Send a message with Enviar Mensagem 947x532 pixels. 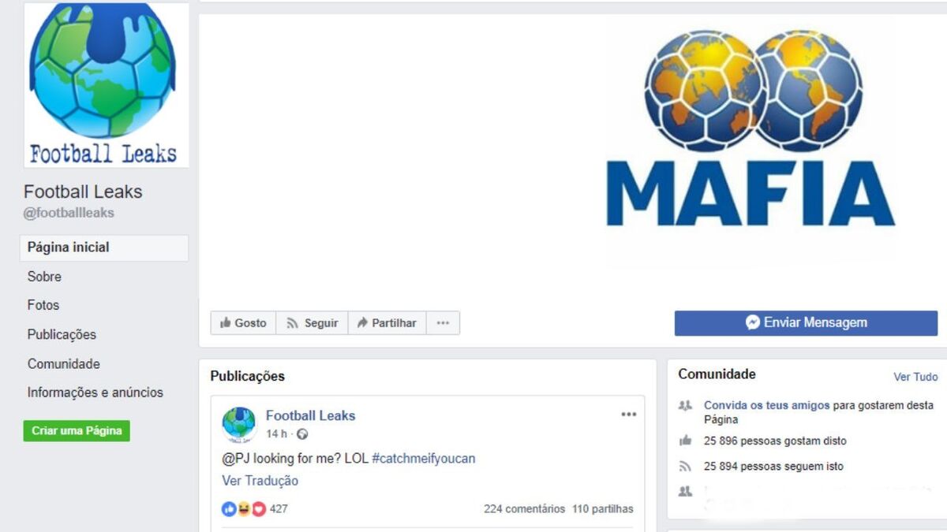click(x=806, y=323)
